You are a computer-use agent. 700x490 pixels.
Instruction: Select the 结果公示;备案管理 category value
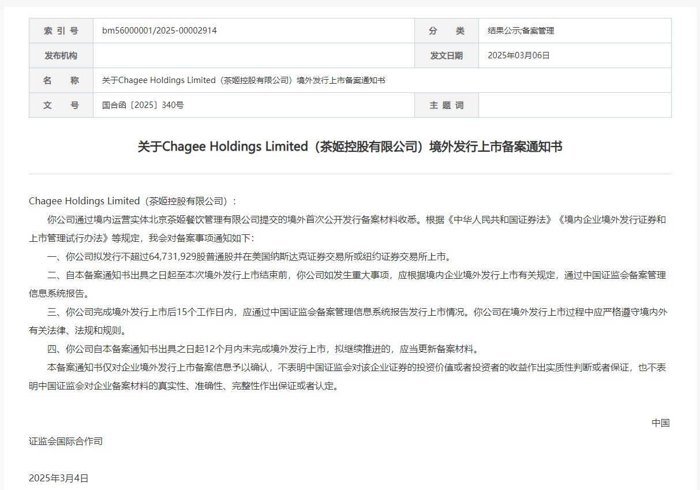coord(521,31)
